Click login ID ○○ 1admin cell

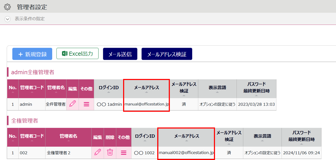tap(108, 104)
